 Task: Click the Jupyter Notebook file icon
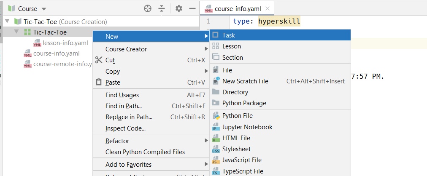(216, 127)
